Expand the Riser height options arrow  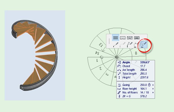(153, 89)
